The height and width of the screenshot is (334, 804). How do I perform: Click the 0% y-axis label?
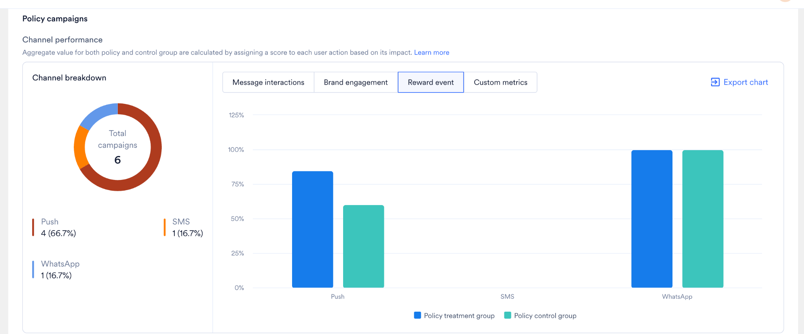(239, 288)
